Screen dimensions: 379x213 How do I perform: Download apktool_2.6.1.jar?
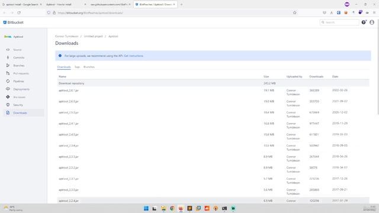click(x=69, y=91)
